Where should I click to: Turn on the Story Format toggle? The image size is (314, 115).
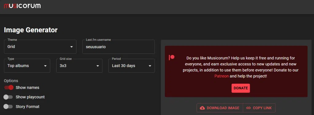8,107
